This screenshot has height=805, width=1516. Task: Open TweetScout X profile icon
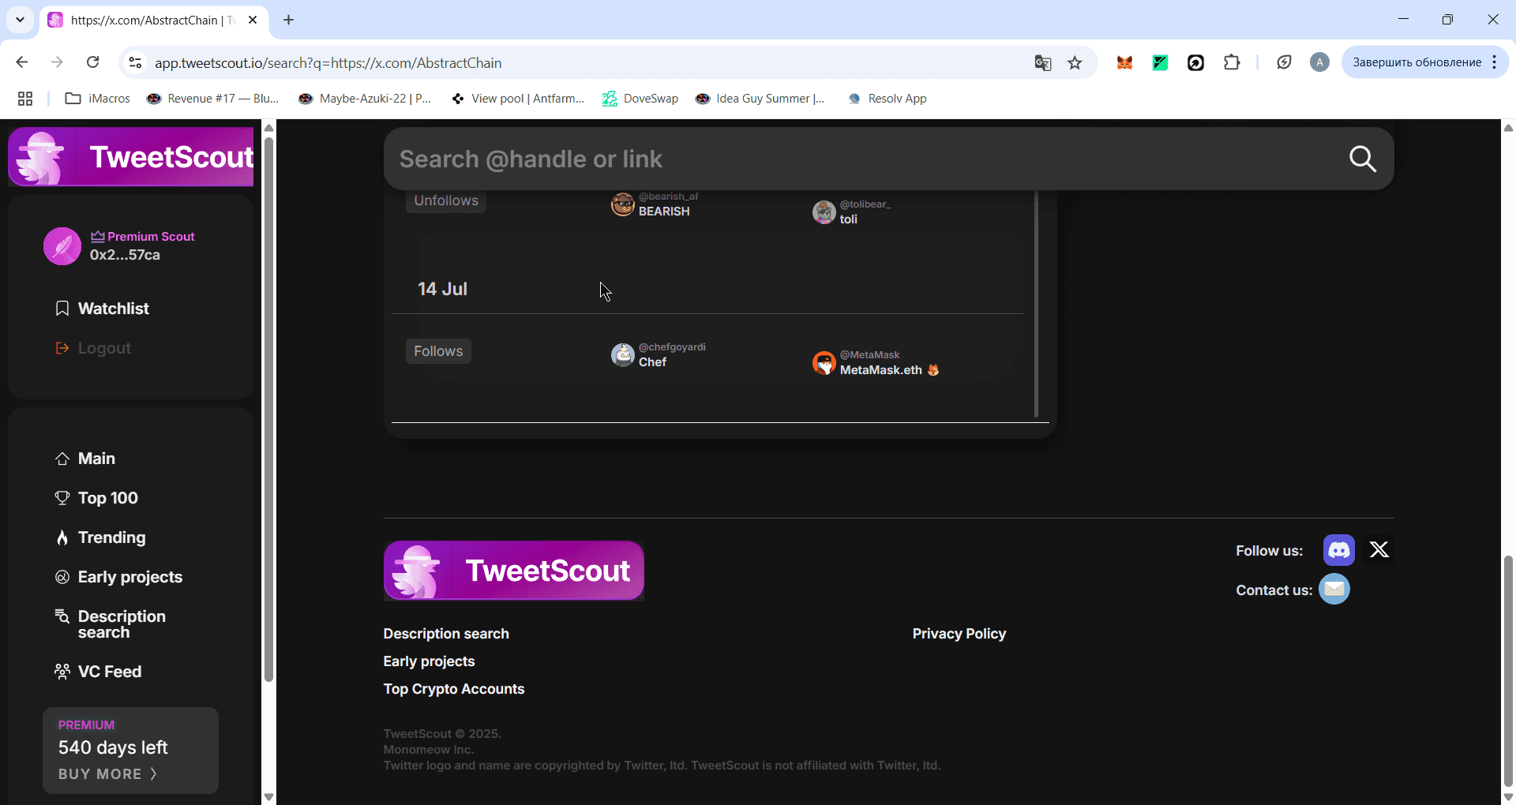tap(1379, 550)
